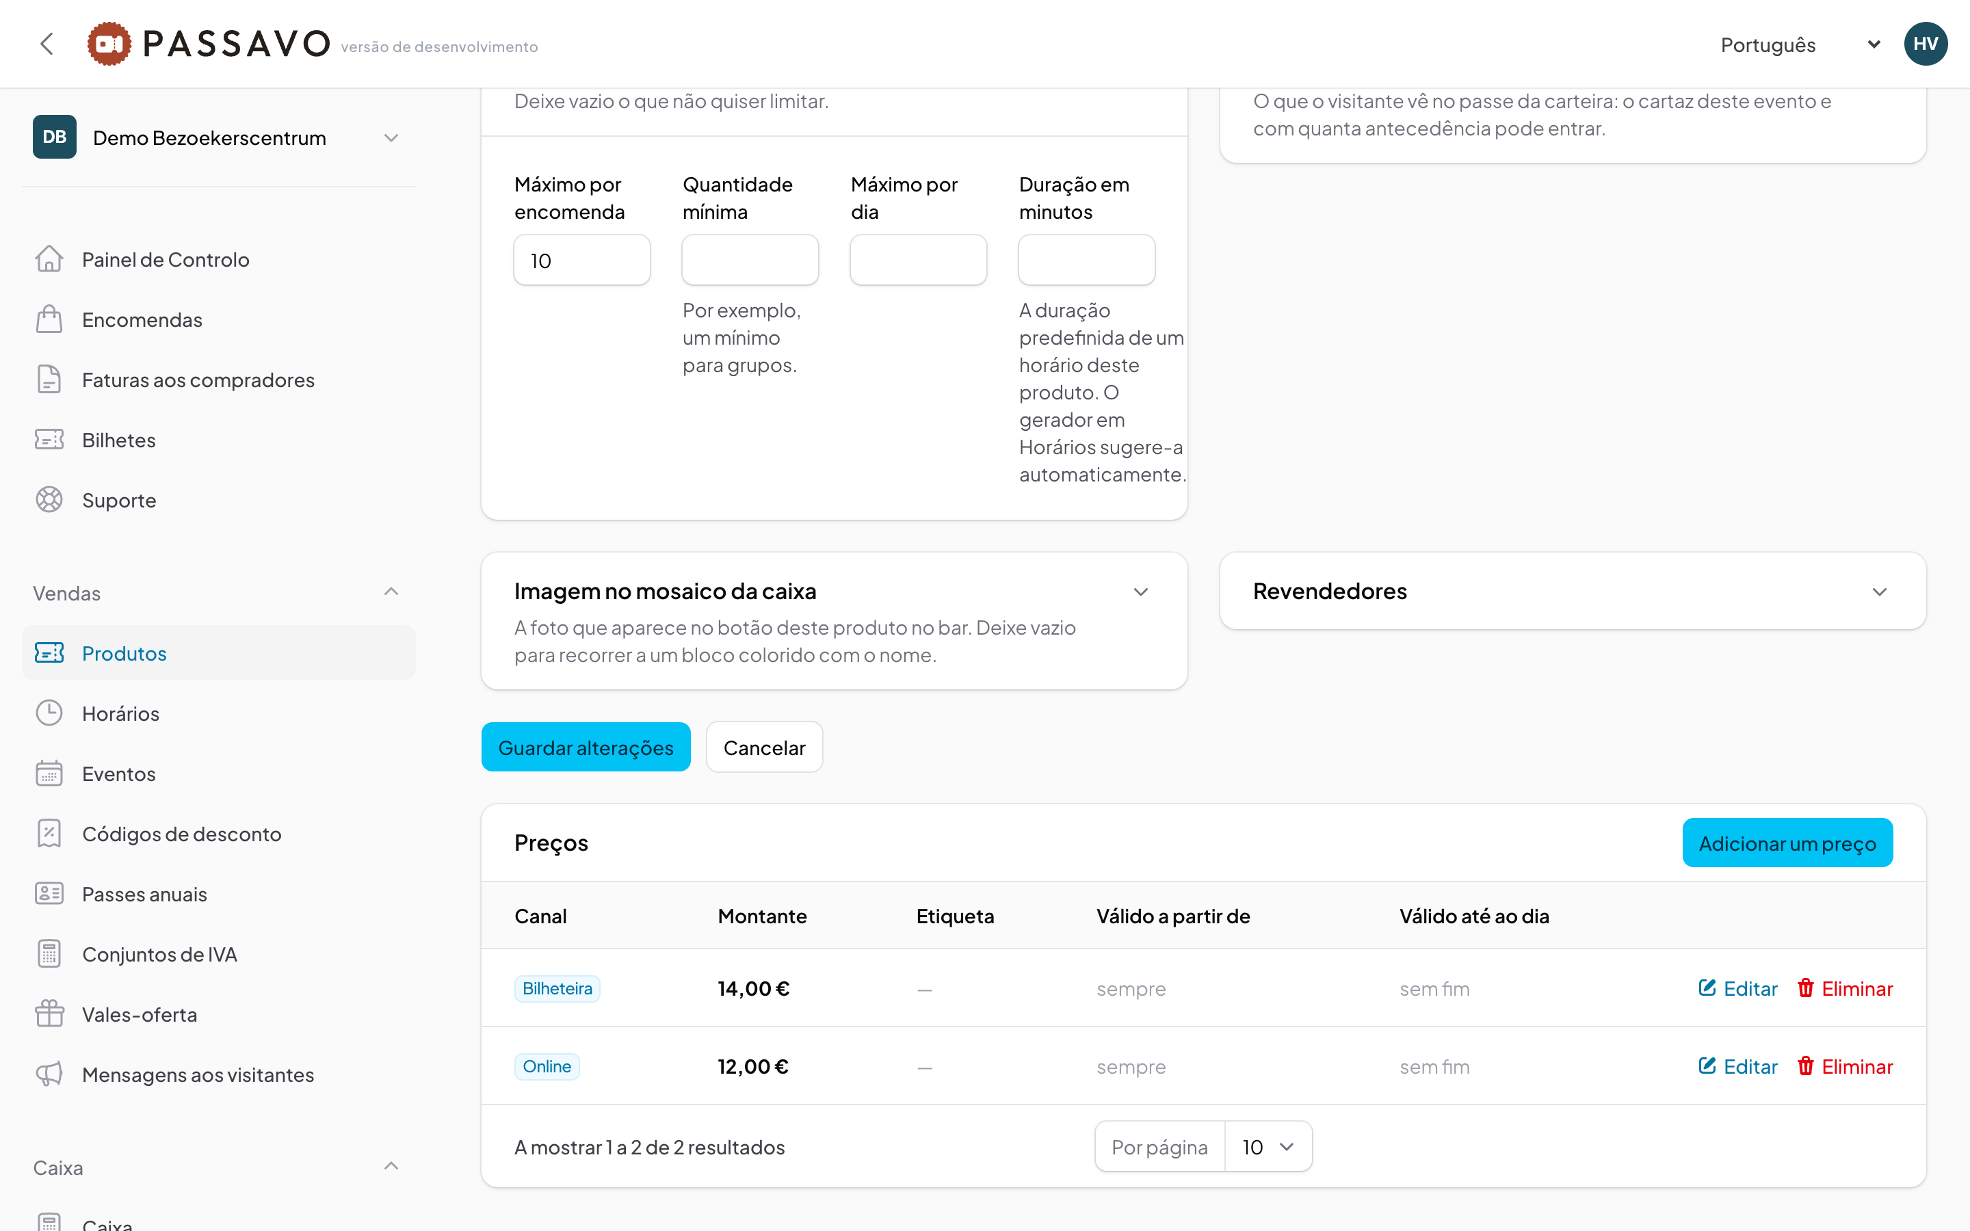Open the HV user avatar menu

coord(1926,44)
